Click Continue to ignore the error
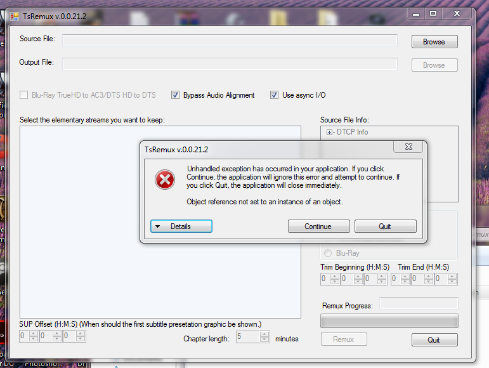 click(x=319, y=227)
